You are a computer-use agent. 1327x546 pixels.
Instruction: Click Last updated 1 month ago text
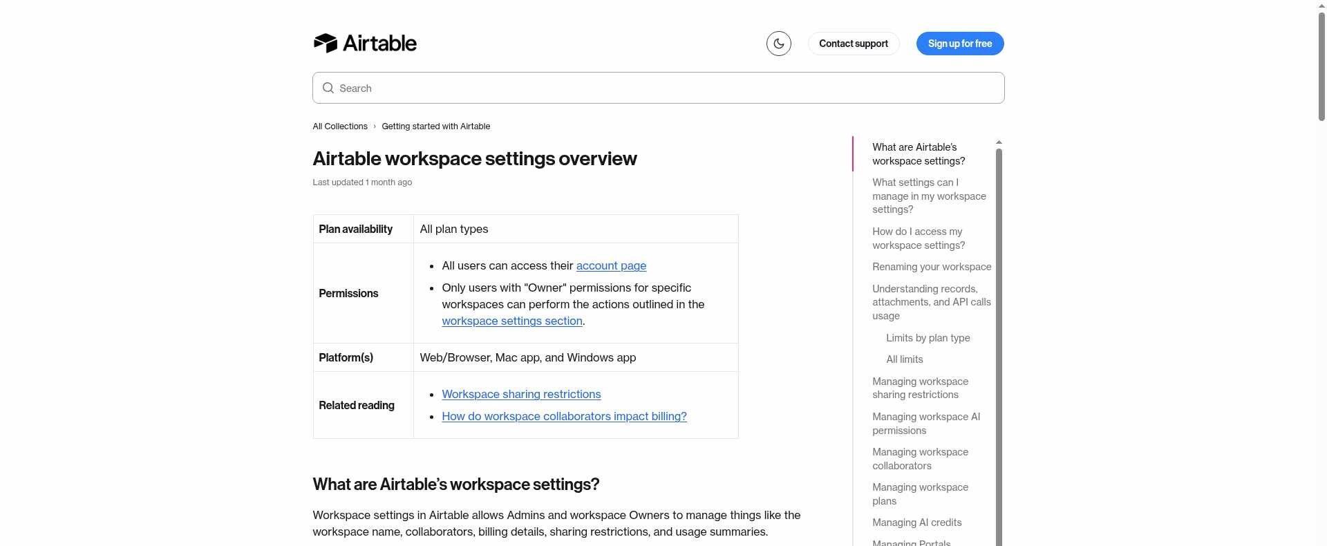click(x=362, y=182)
